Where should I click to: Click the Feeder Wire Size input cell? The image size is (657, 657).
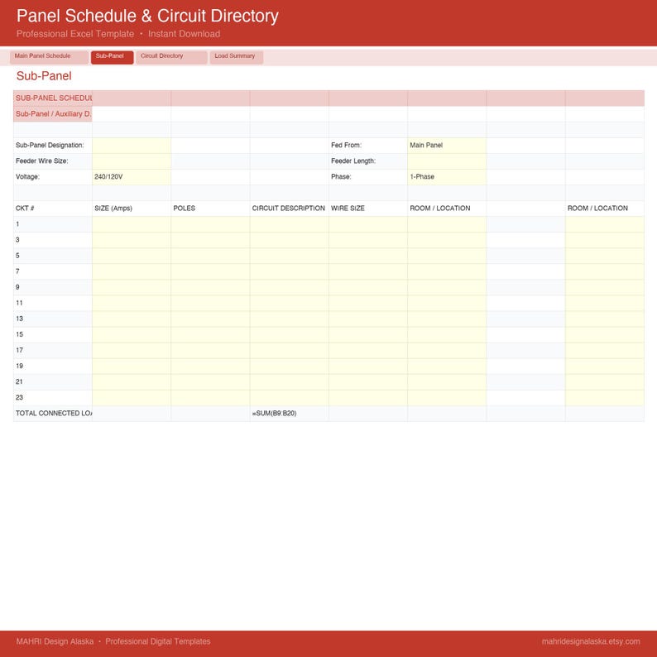(x=132, y=161)
